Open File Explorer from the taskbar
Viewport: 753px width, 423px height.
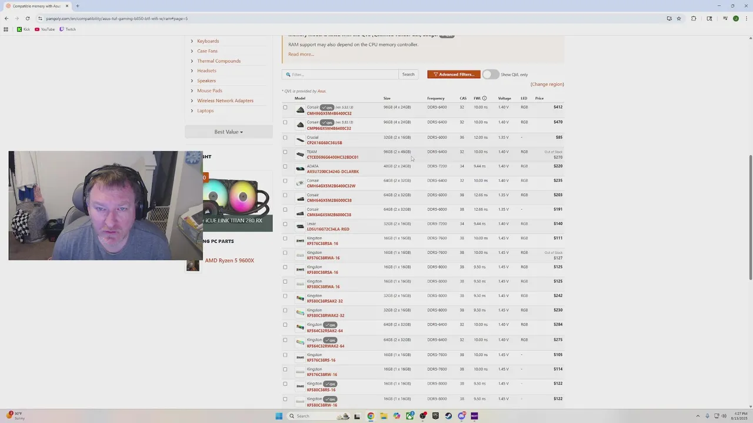(384, 416)
